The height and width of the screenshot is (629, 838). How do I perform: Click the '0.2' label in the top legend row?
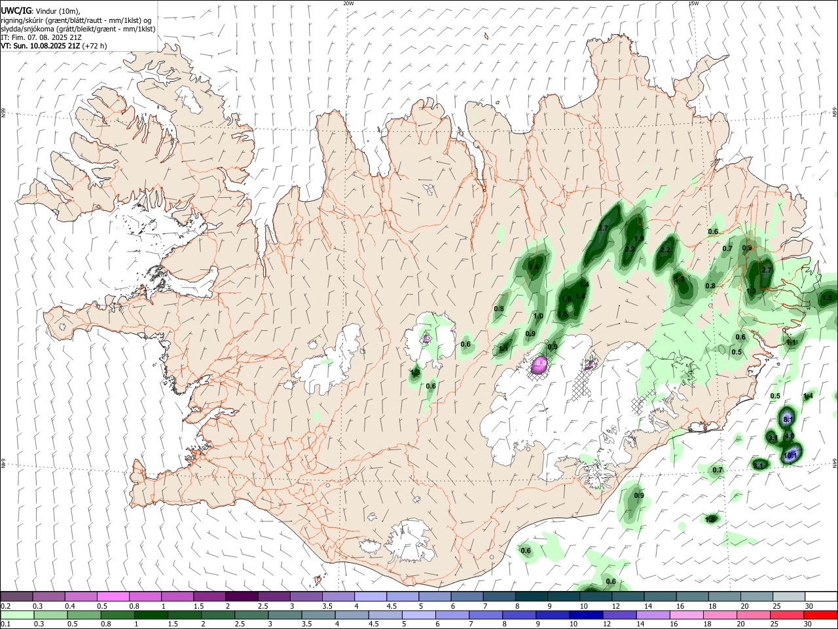[6, 606]
